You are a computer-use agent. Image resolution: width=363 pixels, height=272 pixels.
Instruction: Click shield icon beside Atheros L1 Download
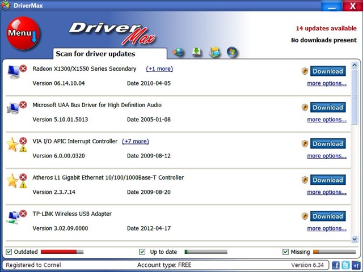(x=305, y=180)
